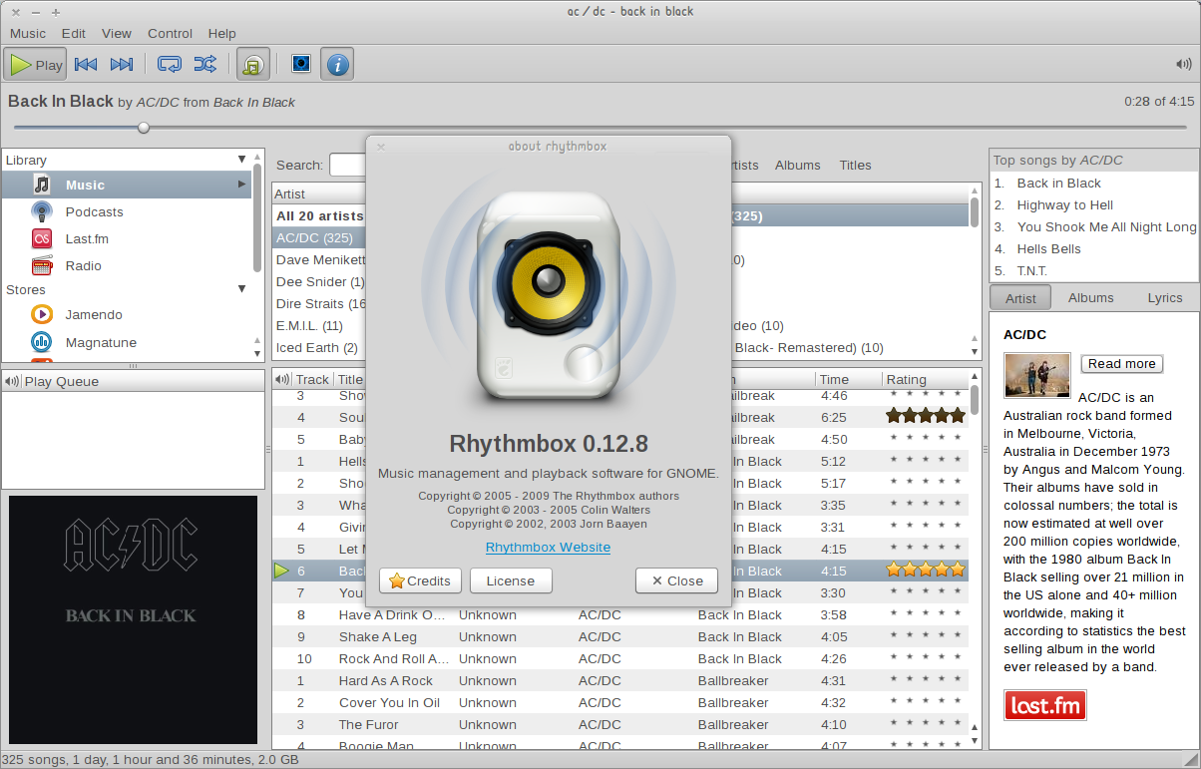Open the Edit menu
Screen dimensions: 1201x769
tap(74, 33)
